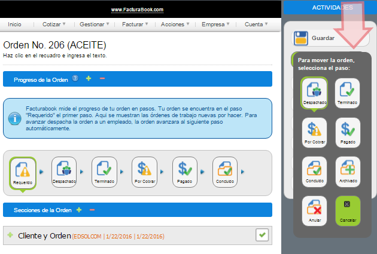
Task: Choose Por Cobrar in the move popup
Action: [315, 133]
